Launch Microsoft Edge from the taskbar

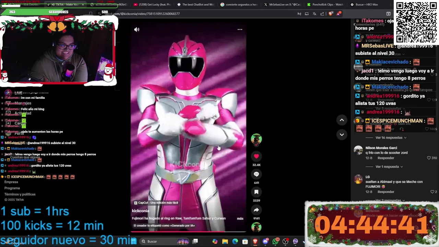235,242
